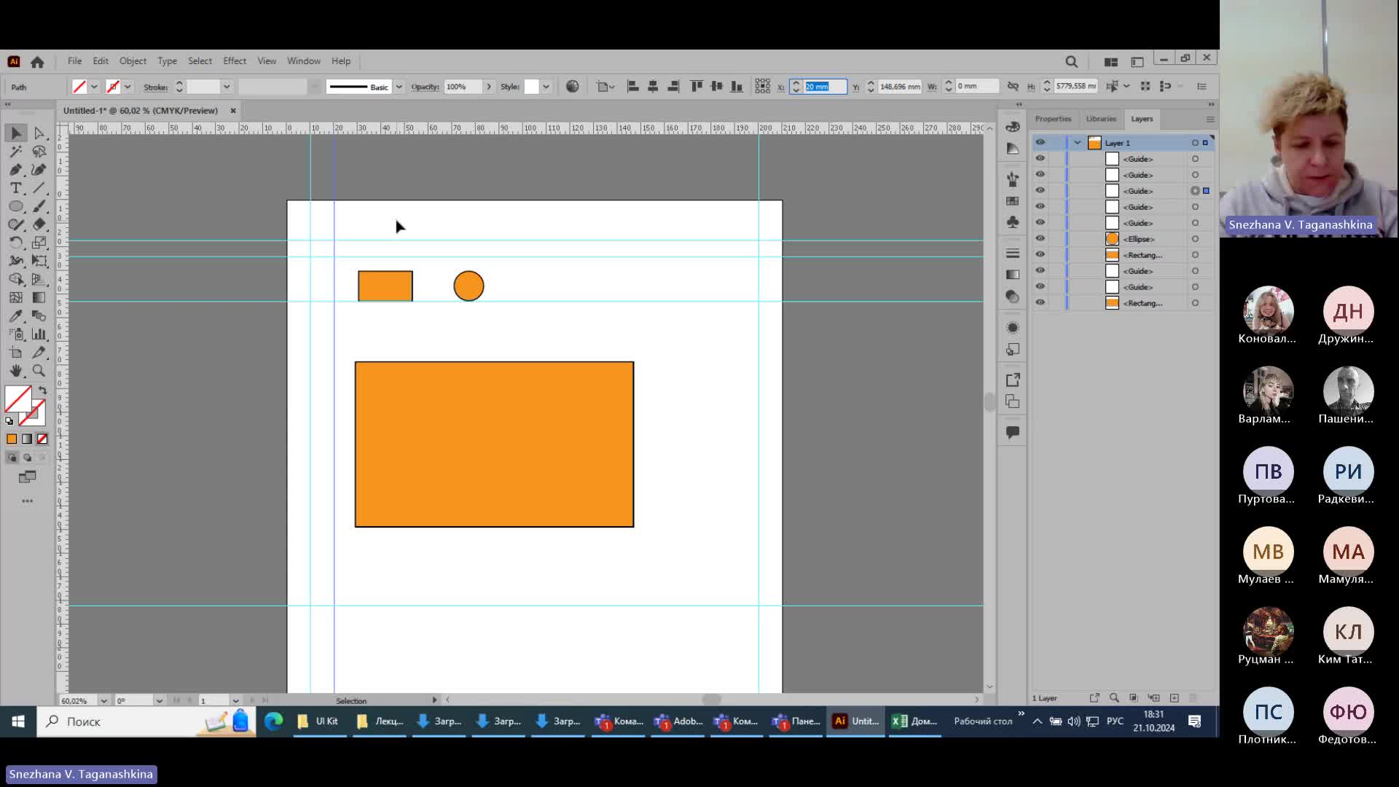Hide the Ellipse sublayer via eye icon

(1040, 239)
